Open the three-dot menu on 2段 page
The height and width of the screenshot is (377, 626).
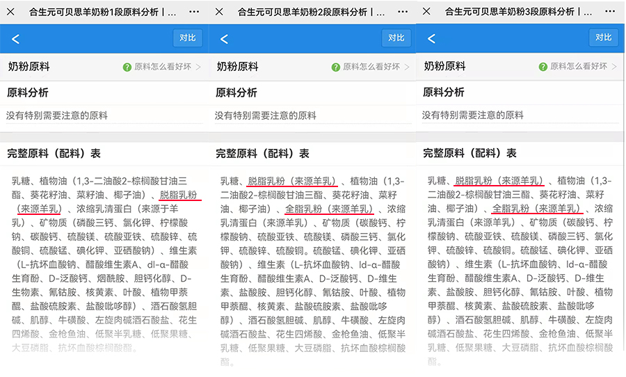[x=402, y=12]
